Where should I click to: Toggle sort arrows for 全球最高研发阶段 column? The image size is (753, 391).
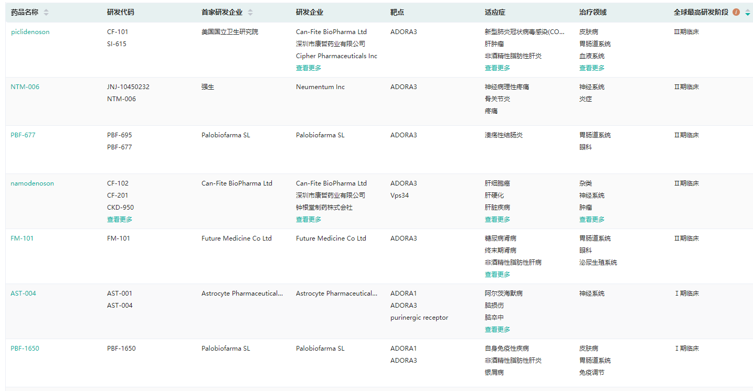(x=748, y=13)
